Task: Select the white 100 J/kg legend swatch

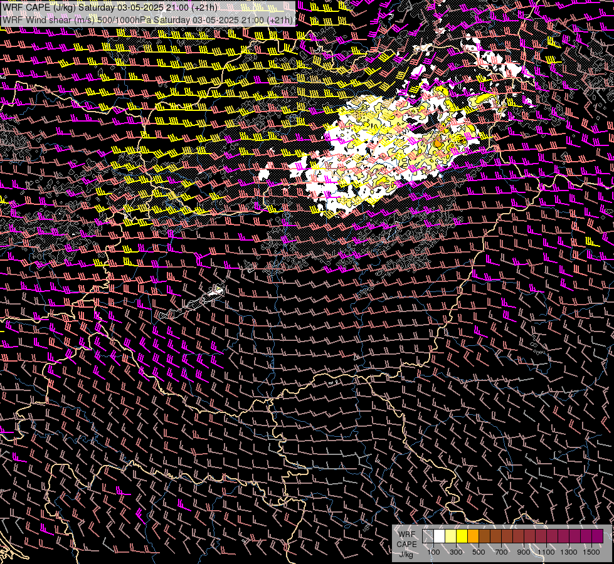Action: click(x=440, y=536)
